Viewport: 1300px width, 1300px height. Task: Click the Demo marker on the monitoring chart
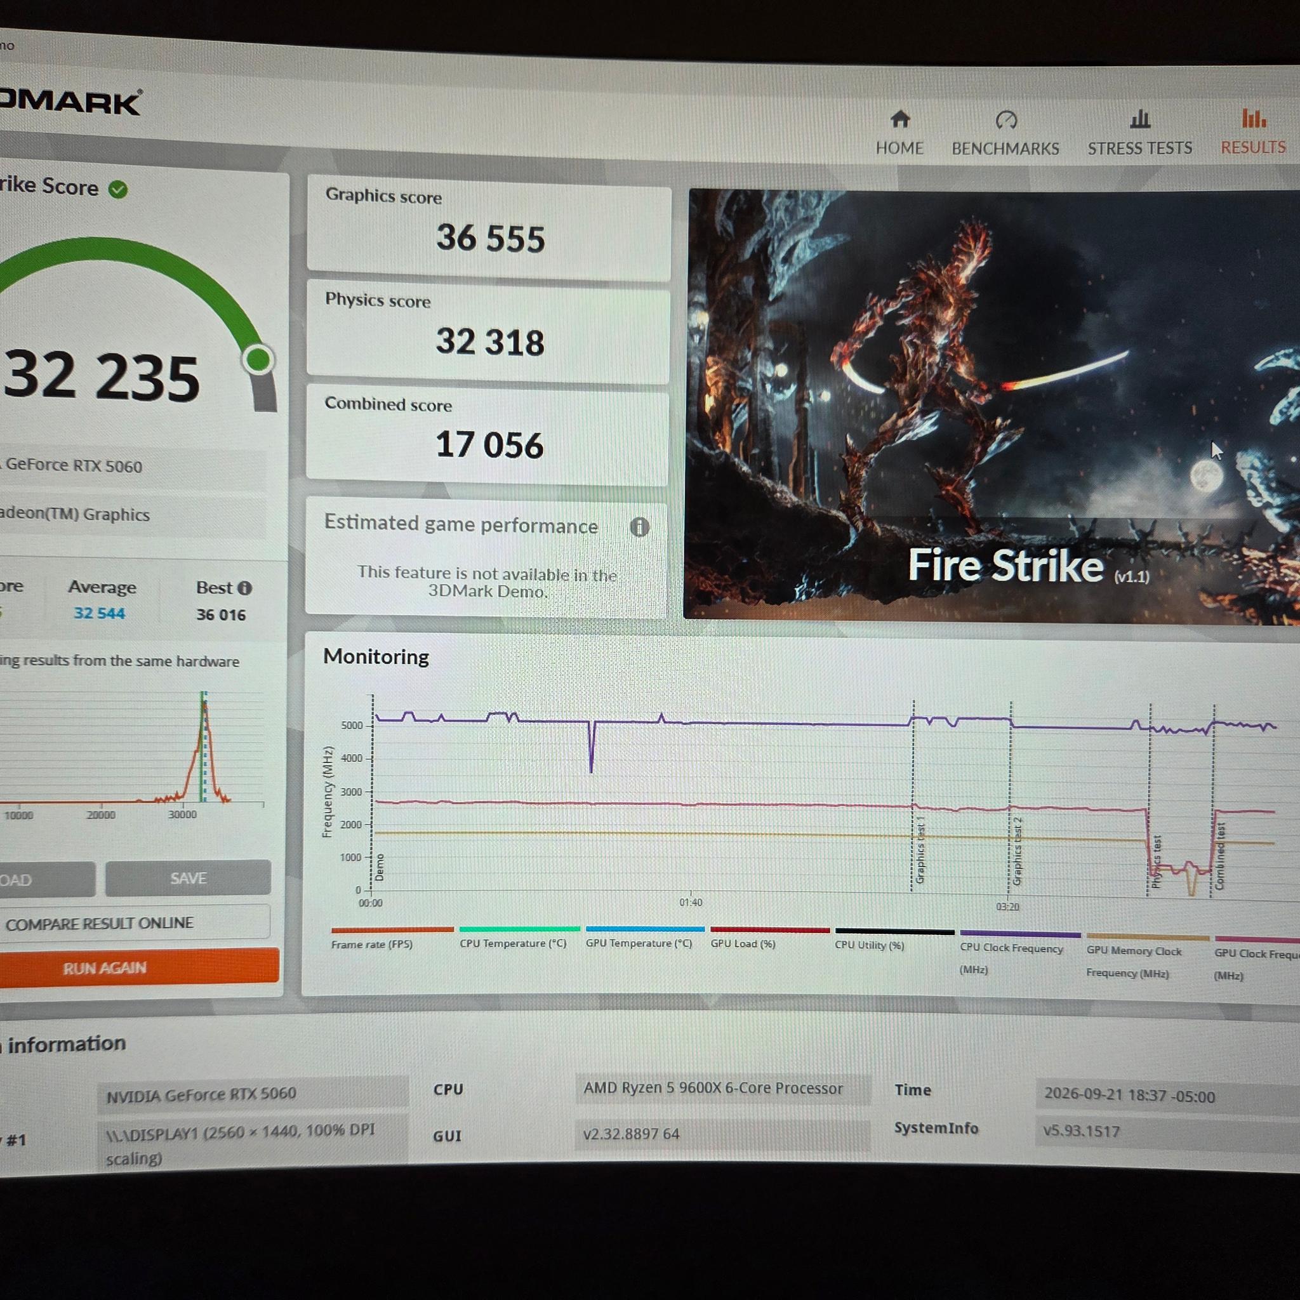click(x=380, y=867)
